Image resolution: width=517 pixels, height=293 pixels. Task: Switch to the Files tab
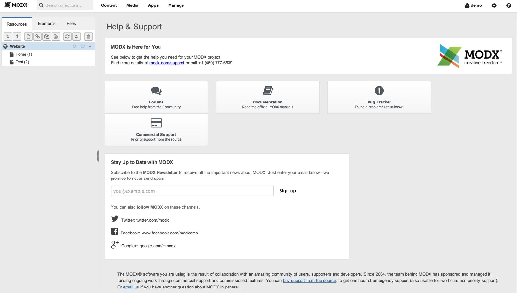click(71, 24)
